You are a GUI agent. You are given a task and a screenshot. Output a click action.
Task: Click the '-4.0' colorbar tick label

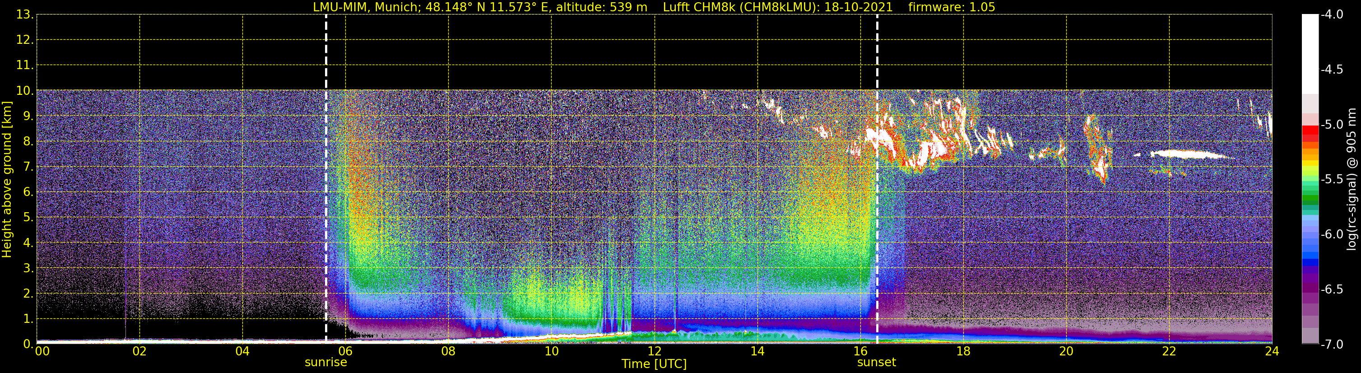coord(1332,15)
